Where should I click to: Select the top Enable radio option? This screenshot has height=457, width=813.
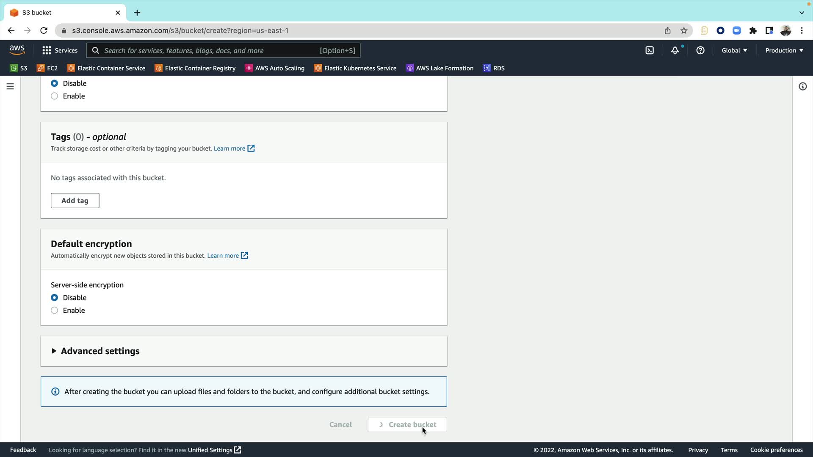[55, 96]
